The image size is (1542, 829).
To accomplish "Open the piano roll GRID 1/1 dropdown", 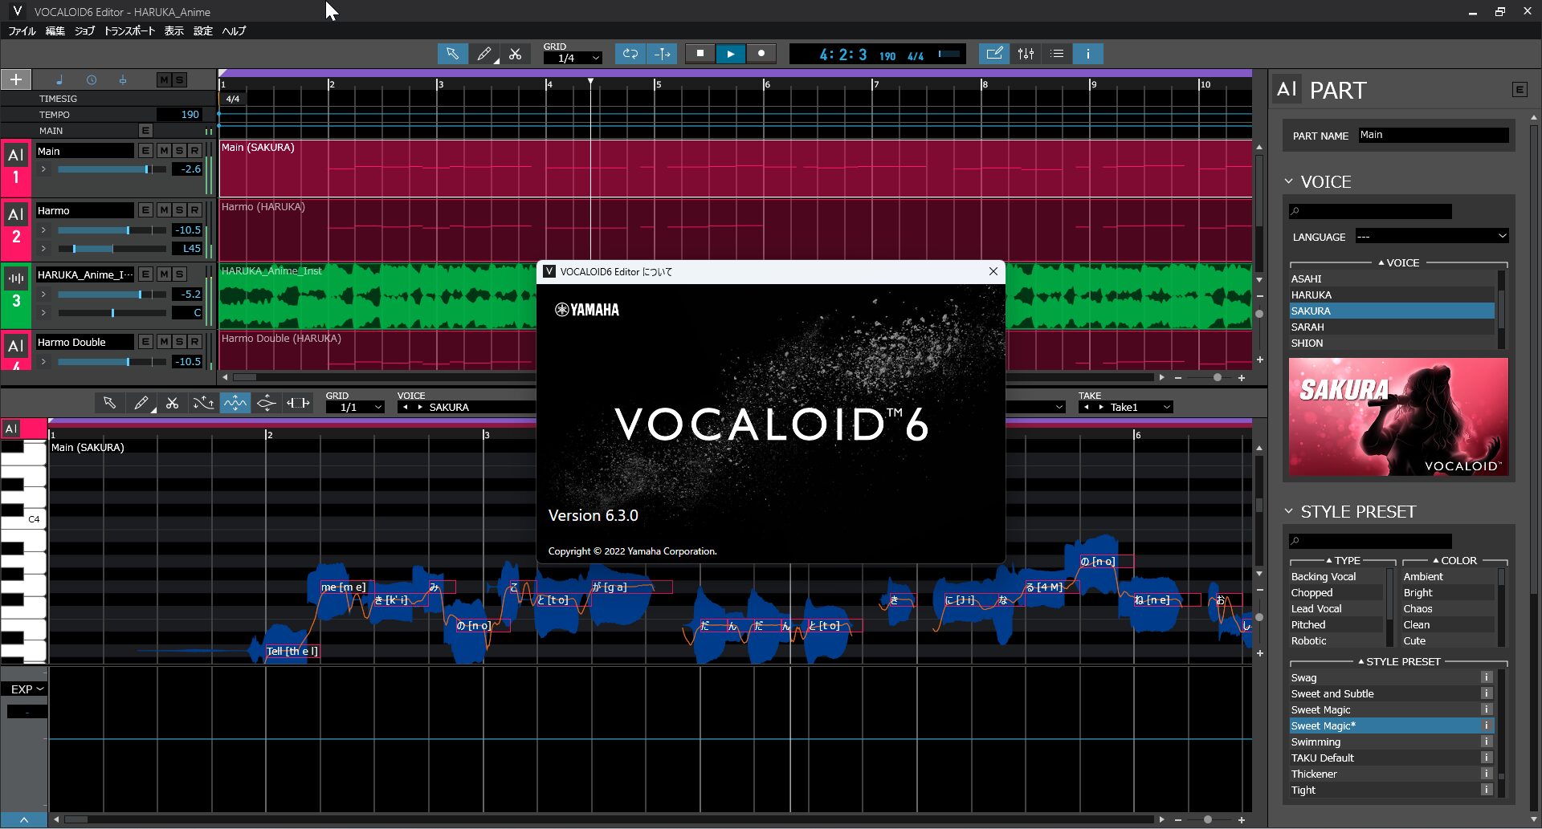I will [x=355, y=408].
